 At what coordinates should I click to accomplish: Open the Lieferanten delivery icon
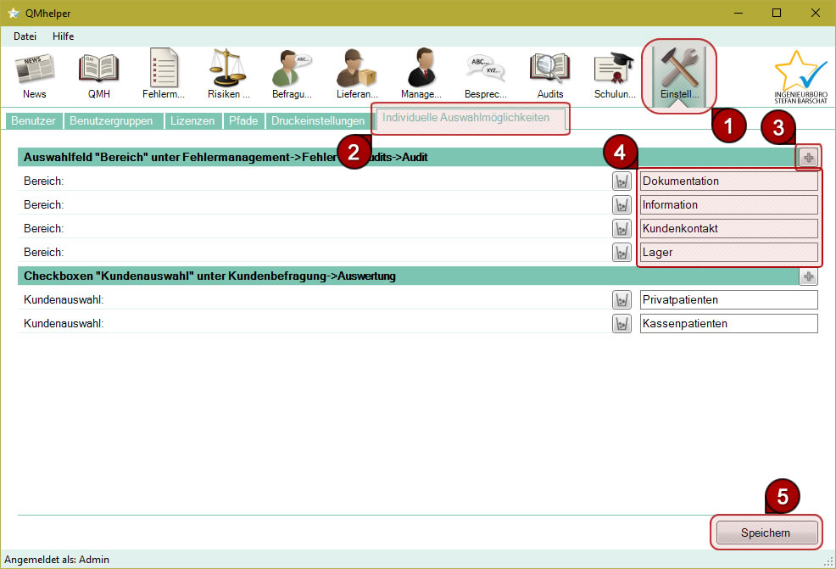coord(357,74)
